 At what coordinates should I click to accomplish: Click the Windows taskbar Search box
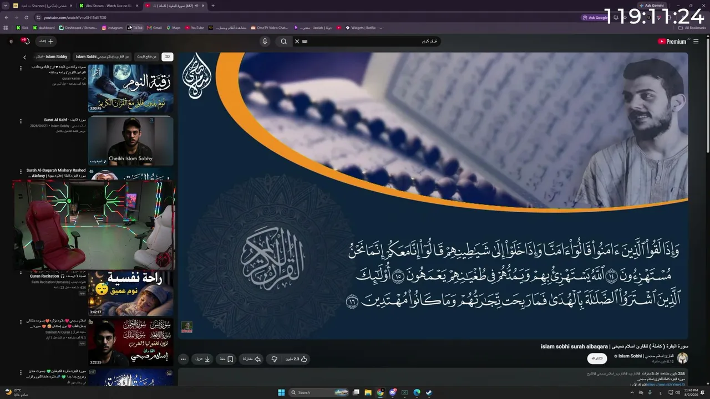(319, 392)
